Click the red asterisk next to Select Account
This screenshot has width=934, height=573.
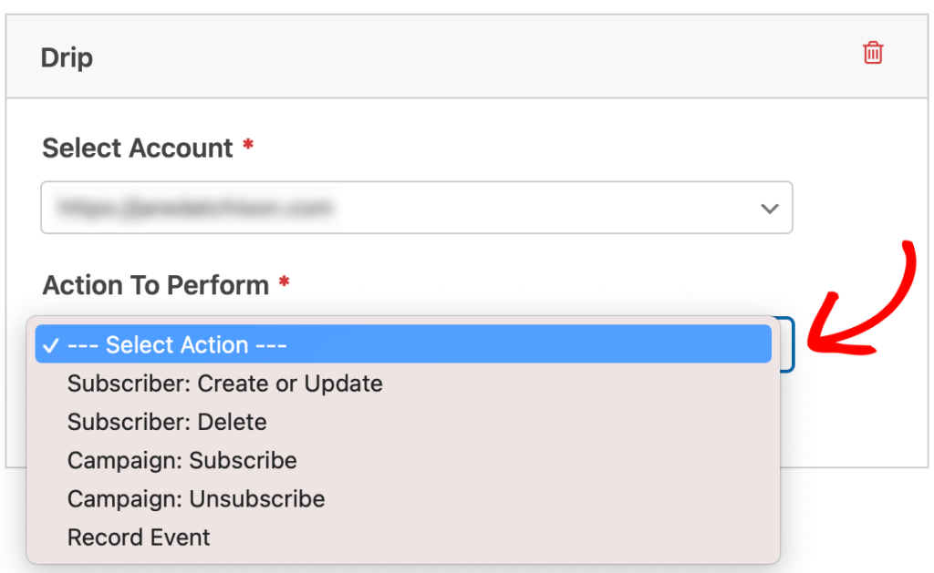click(247, 145)
